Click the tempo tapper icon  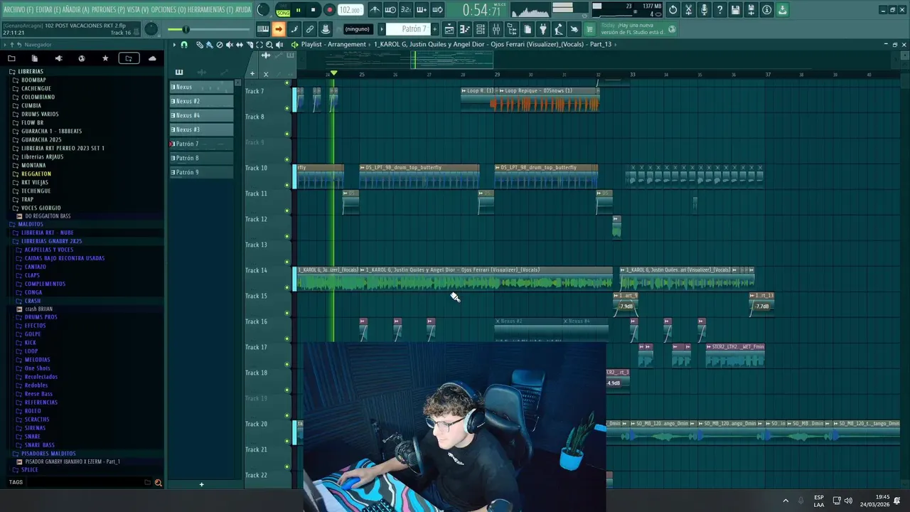click(x=559, y=29)
